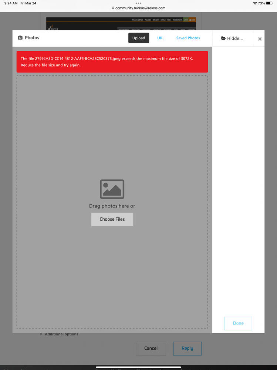
Task: Click the folder icon next to Hidde...
Action: pyautogui.click(x=223, y=38)
